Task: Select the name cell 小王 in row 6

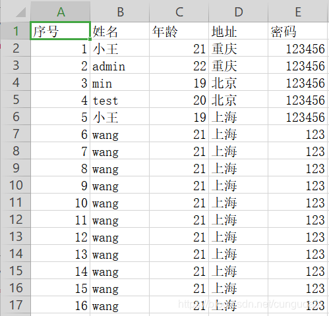Action: pos(120,117)
